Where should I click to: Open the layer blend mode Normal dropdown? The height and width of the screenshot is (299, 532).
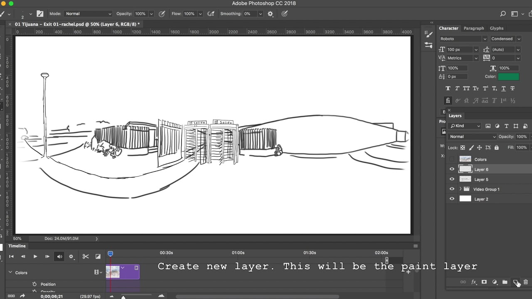[472, 137]
